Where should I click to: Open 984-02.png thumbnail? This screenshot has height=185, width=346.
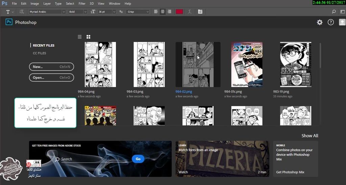pos(198,65)
